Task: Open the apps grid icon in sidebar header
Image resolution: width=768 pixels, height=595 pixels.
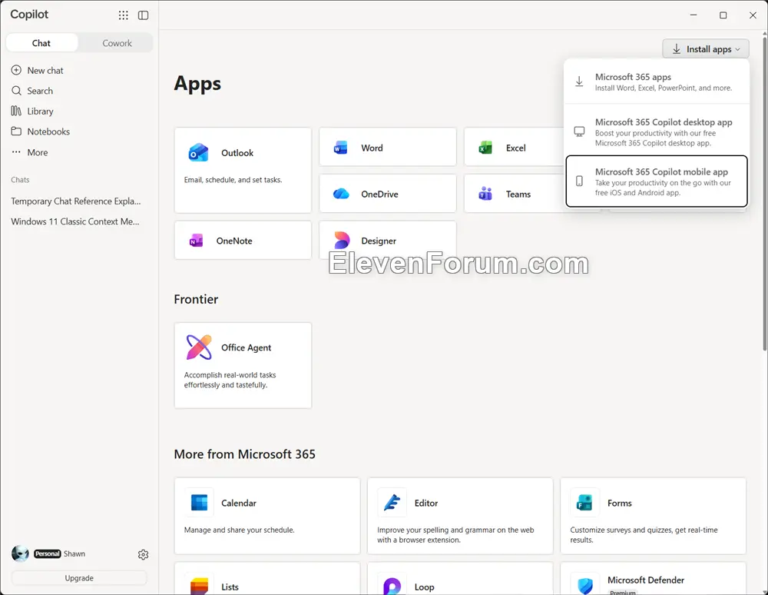Action: pyautogui.click(x=124, y=15)
